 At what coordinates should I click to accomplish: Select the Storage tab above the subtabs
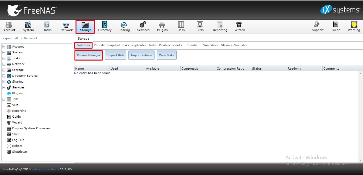pos(84,39)
